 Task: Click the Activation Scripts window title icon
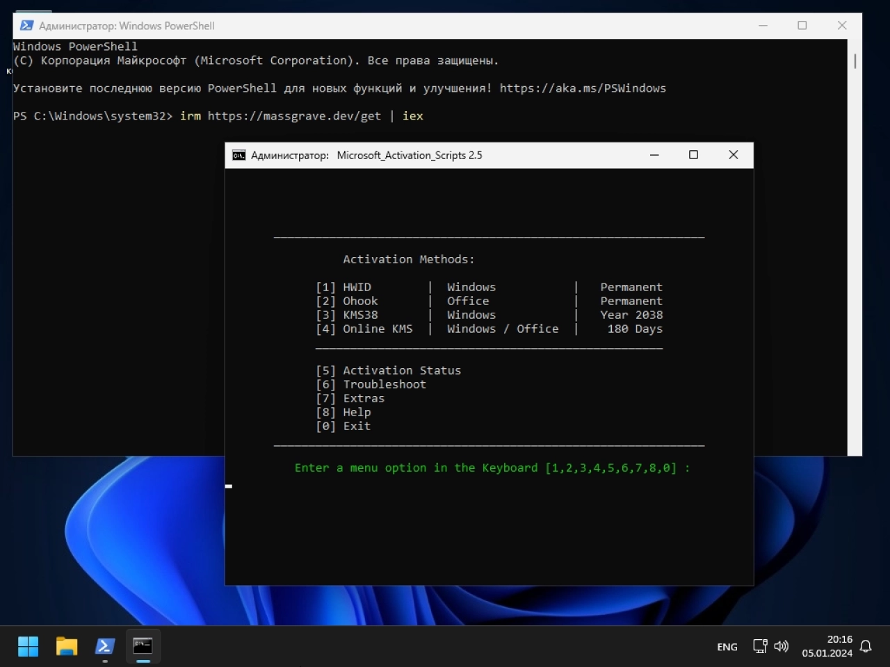point(238,155)
